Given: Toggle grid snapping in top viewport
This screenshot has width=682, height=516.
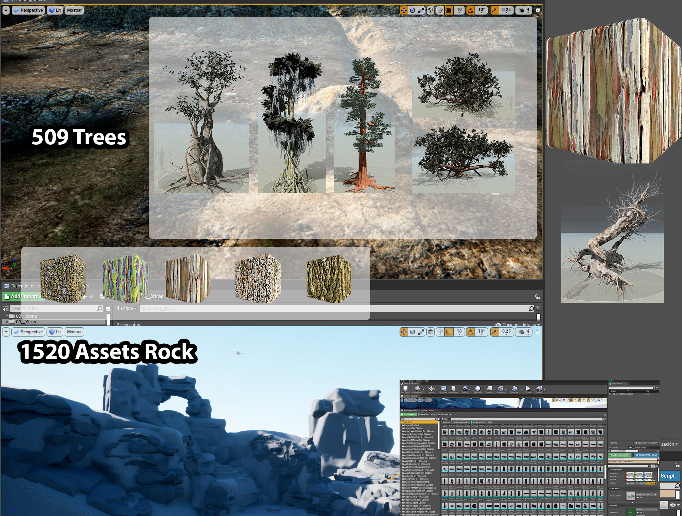Looking at the screenshot, I should click(x=449, y=10).
